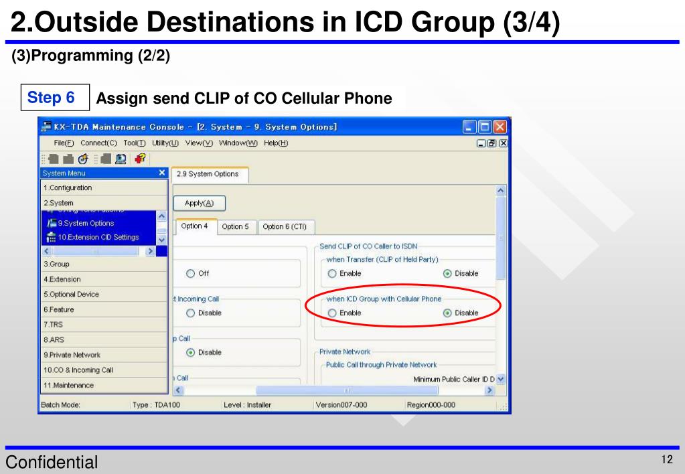Select Disable for when Transfer CLIP

point(447,273)
